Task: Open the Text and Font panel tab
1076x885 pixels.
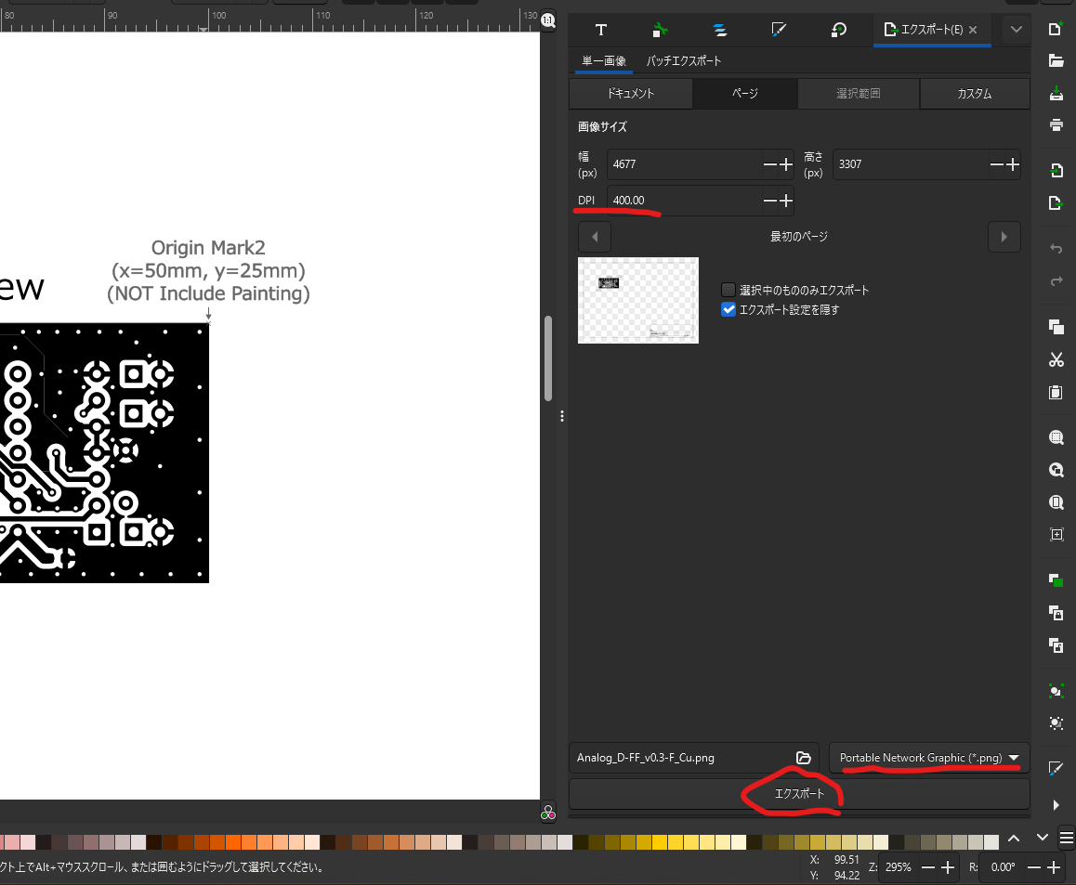Action: tap(600, 30)
